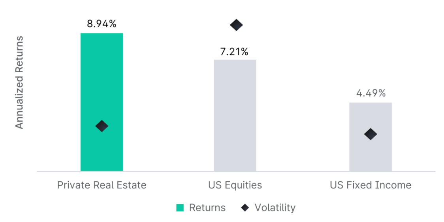This screenshot has height=222, width=444.
Task: Select the US Equities axis label
Action: tap(235, 185)
